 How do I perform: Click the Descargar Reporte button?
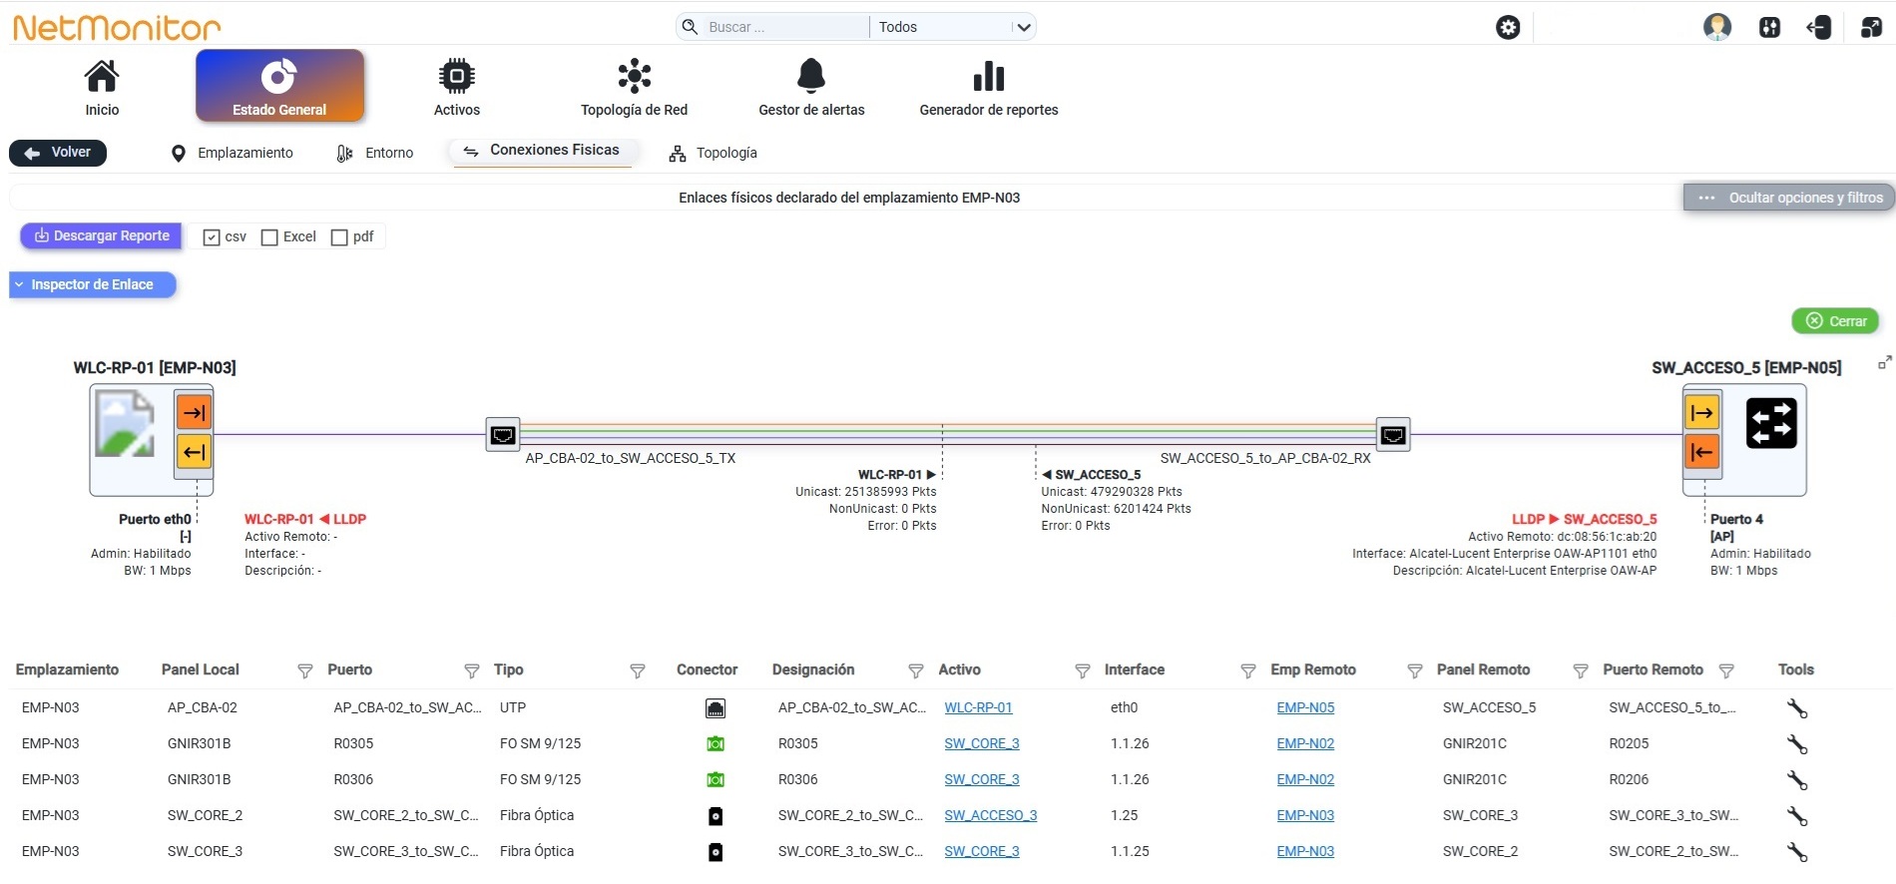coord(101,236)
